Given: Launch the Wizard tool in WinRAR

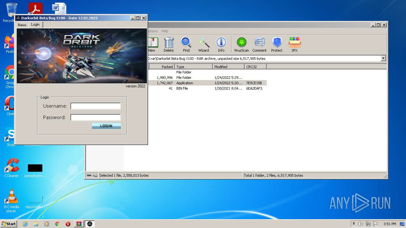Looking at the screenshot, I should [204, 44].
